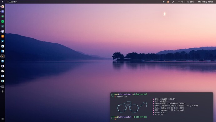Open Discord from the dock

[3, 12]
